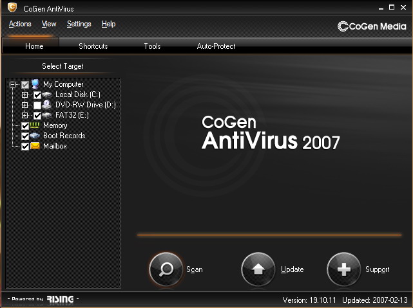Select the Local Disk (C:) label
The width and height of the screenshot is (413, 308).
78,95
